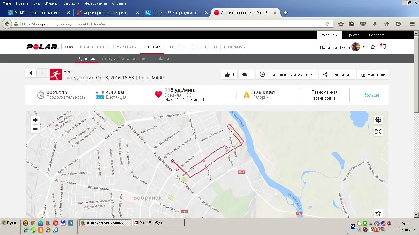Click the route start point marker

click(x=173, y=161)
